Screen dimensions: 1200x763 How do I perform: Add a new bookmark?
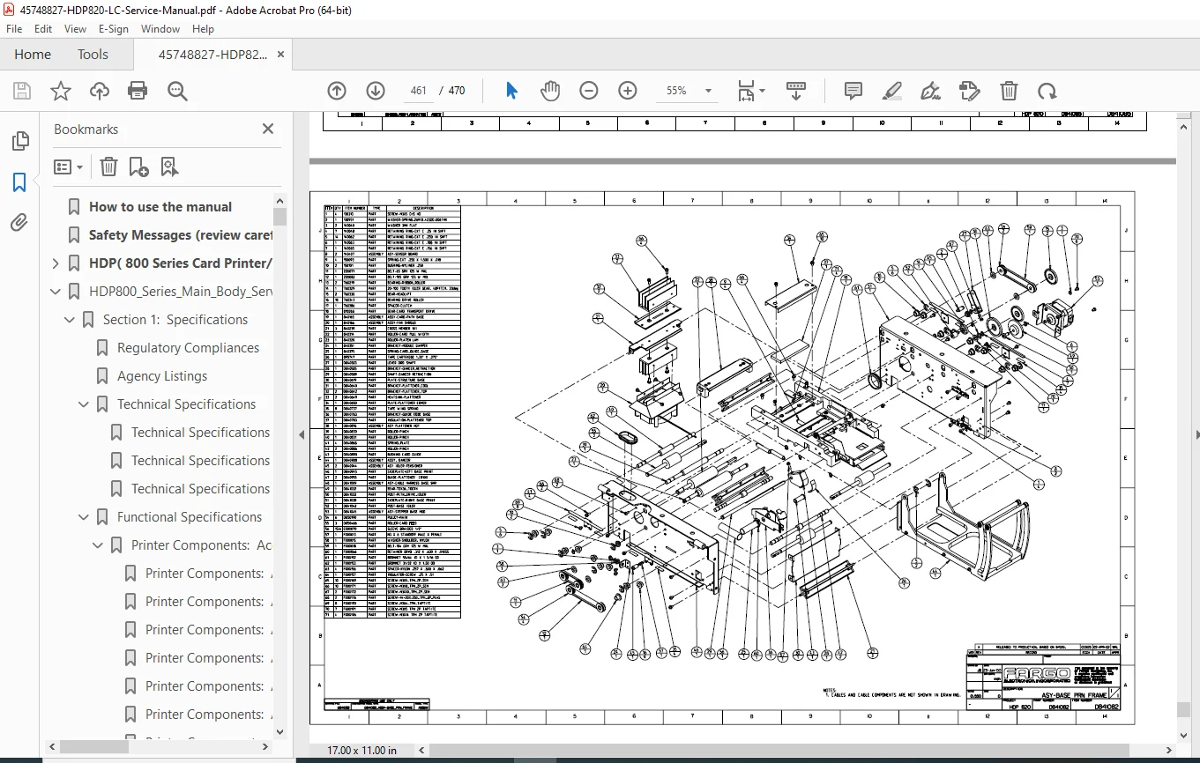138,167
